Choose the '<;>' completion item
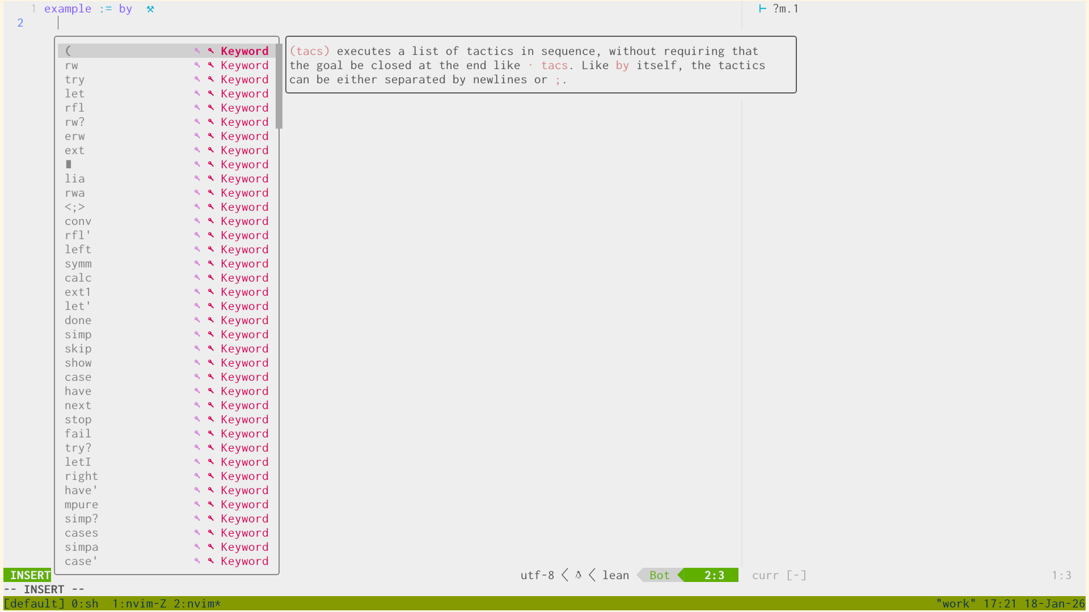Screen dimensions: 1089x612 (x=74, y=207)
